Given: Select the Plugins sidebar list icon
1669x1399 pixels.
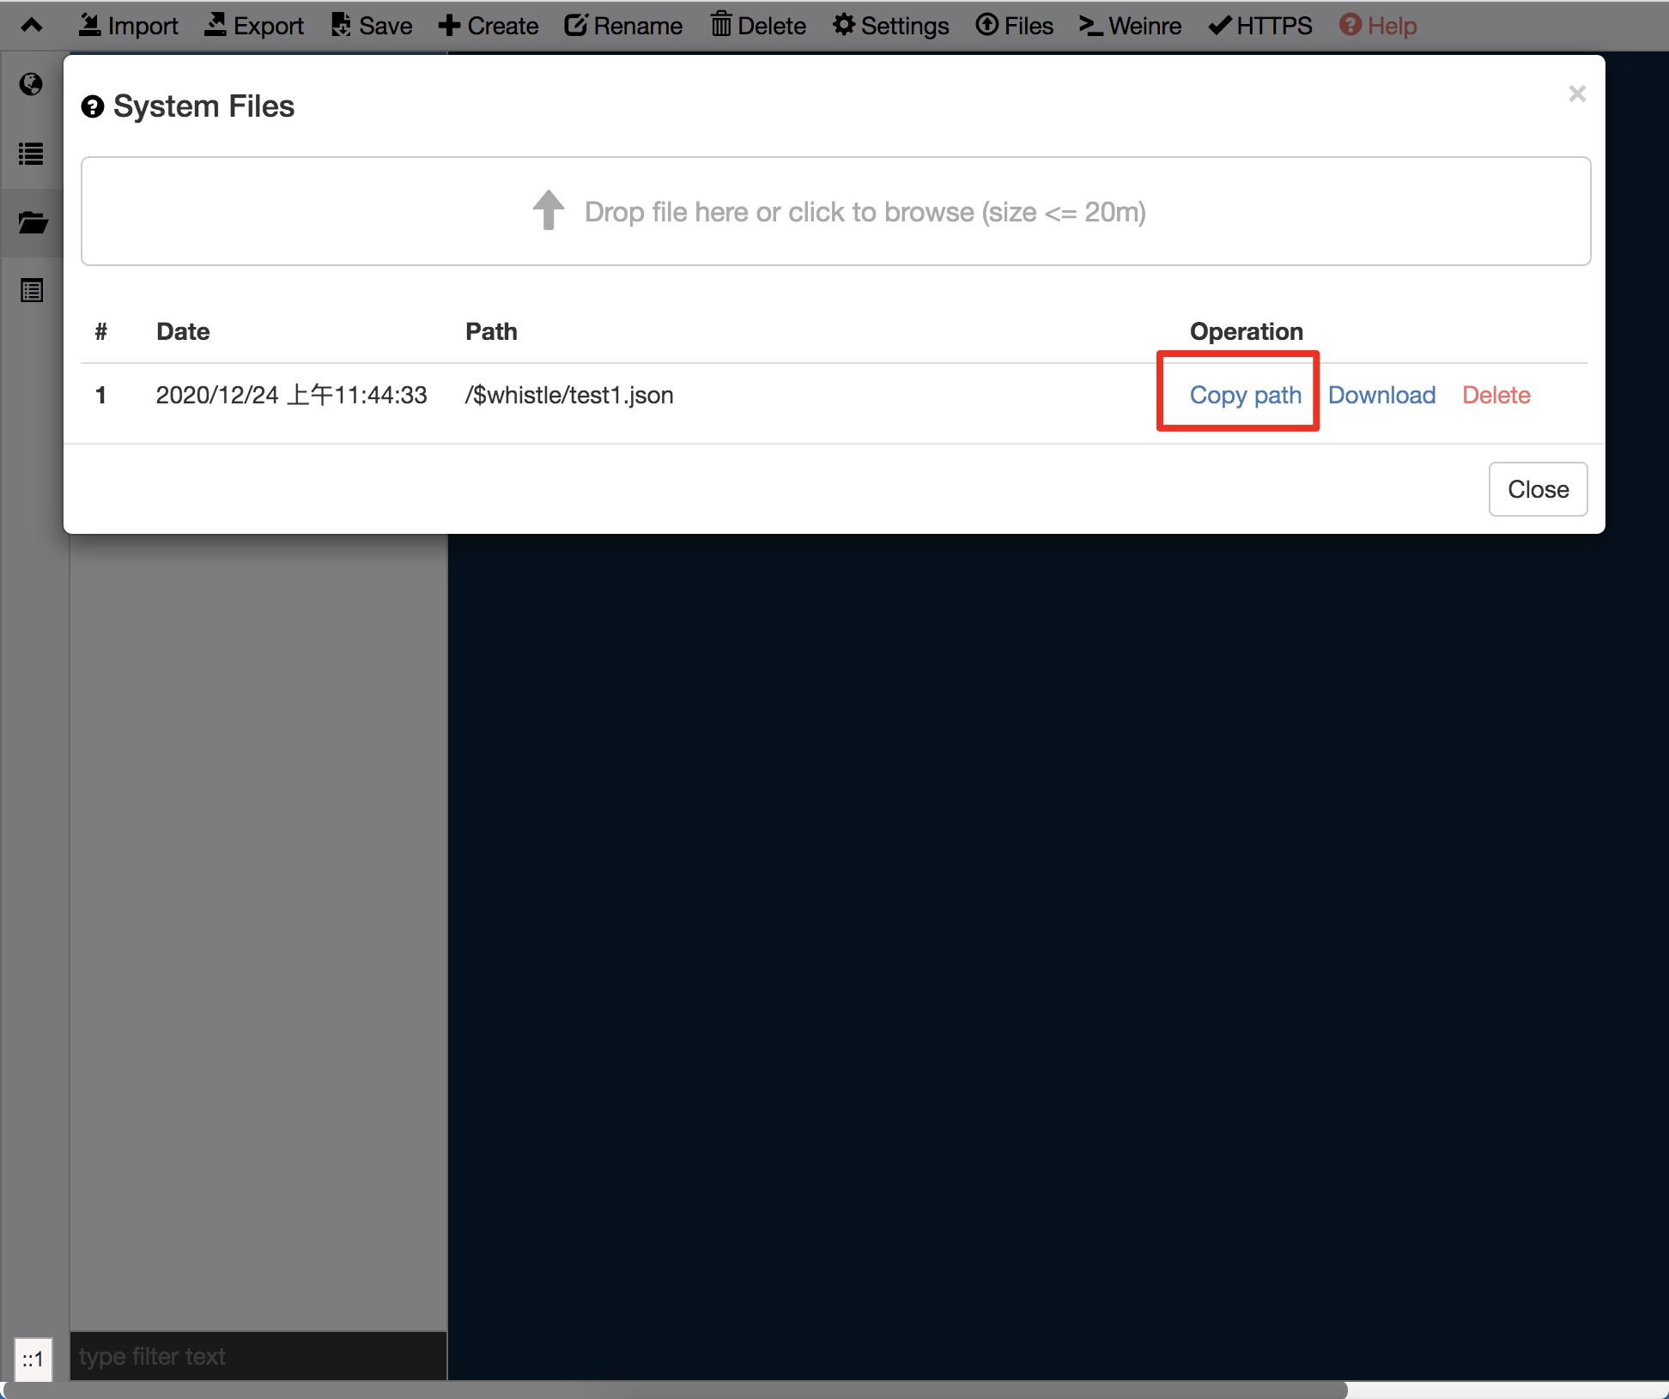Looking at the screenshot, I should [x=32, y=291].
